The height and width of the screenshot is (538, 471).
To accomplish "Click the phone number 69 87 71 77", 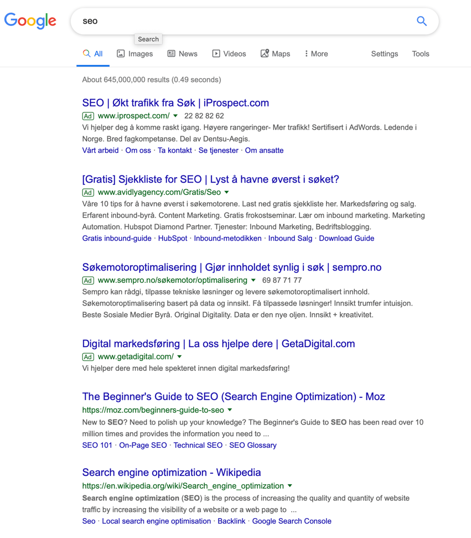I will click(x=282, y=280).
